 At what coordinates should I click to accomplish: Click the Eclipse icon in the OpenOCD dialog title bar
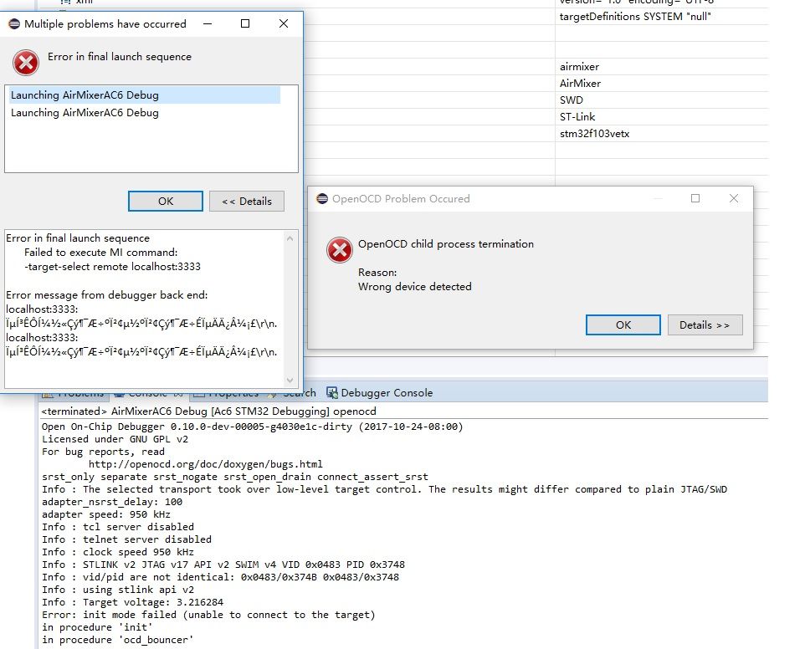point(322,198)
